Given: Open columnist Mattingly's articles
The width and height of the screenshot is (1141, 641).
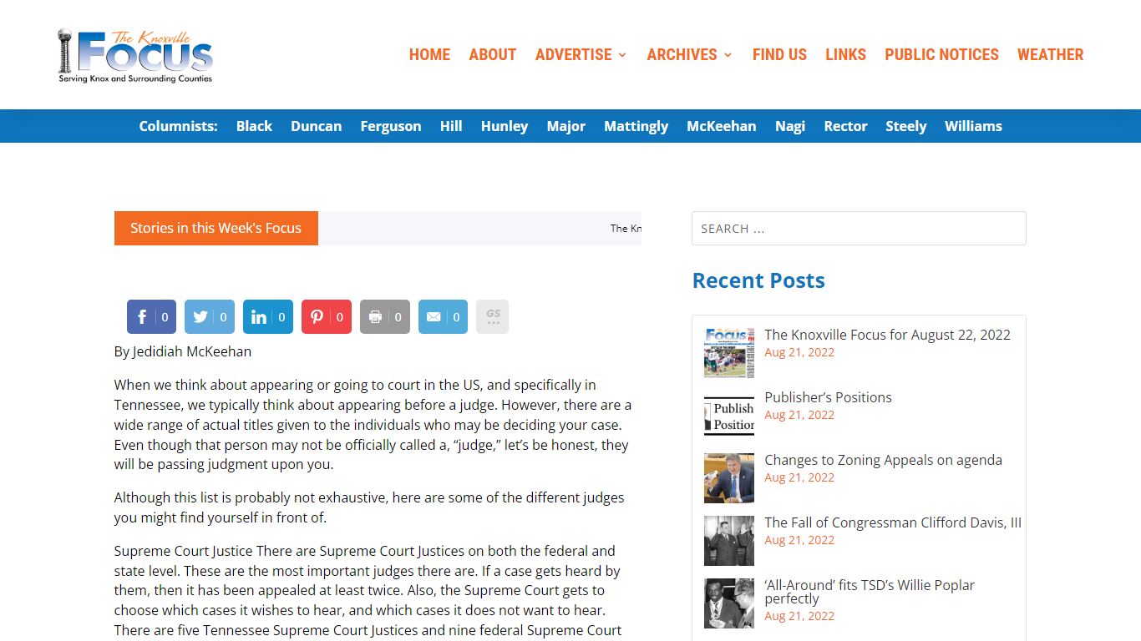Looking at the screenshot, I should pos(636,126).
